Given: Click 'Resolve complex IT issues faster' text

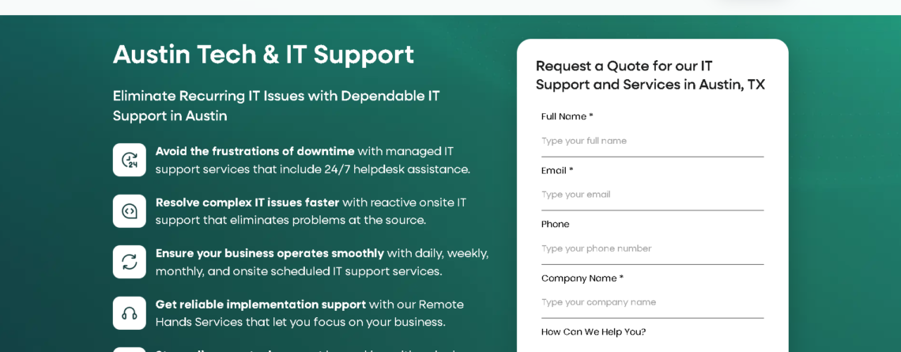Looking at the screenshot, I should (247, 202).
